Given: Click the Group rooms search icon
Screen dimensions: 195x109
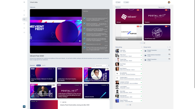Looking at the screenshot, I should (168, 47).
